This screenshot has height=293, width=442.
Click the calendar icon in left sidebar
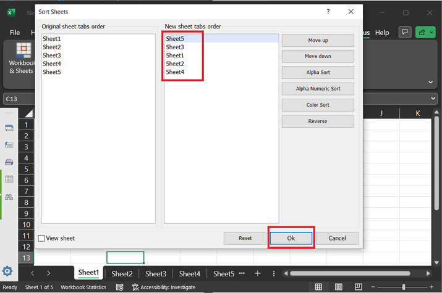point(9,128)
